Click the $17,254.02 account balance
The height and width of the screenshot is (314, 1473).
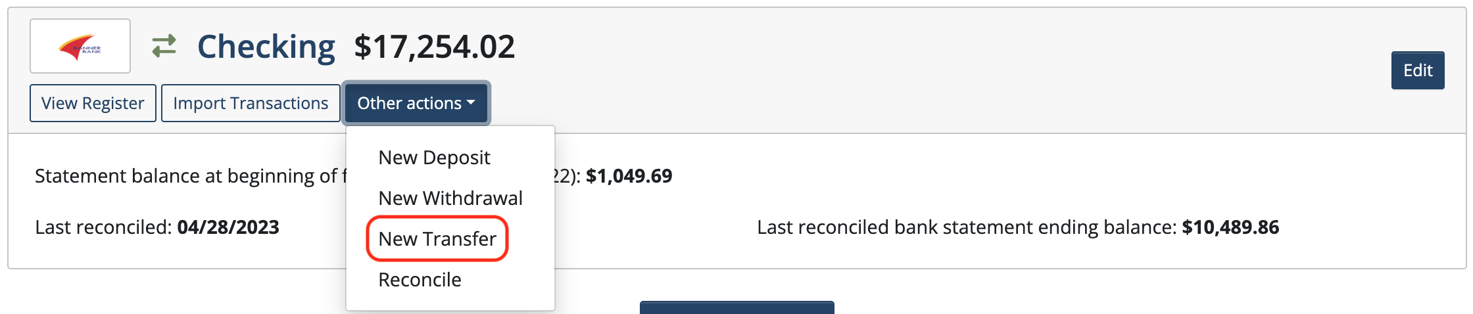point(434,47)
